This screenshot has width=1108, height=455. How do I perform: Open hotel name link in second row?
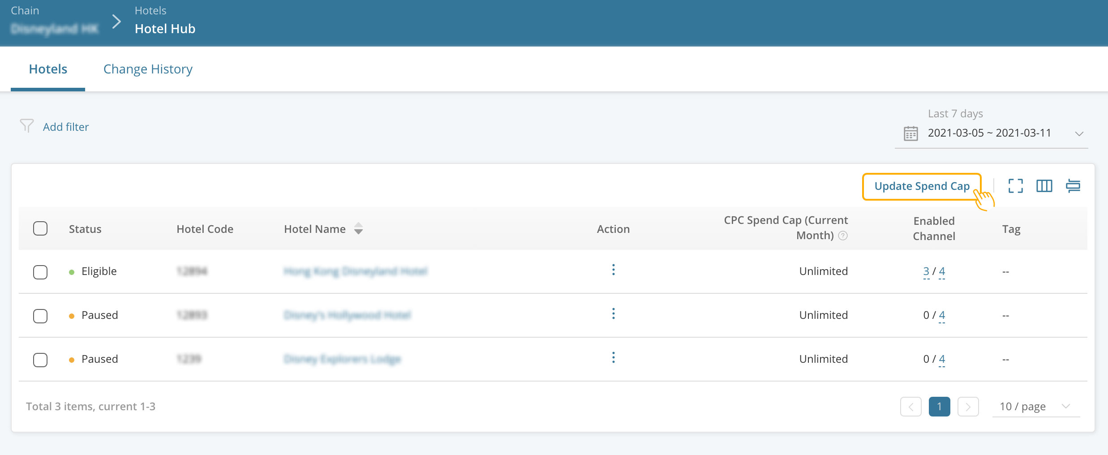pyautogui.click(x=348, y=315)
